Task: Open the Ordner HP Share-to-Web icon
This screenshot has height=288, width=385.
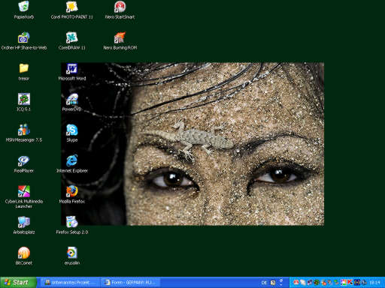Action: (24, 37)
